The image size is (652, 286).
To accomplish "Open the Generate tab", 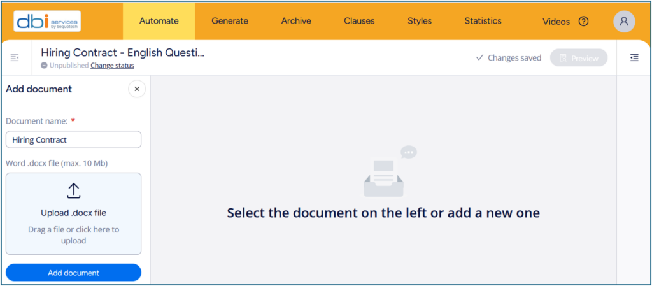I will click(230, 21).
